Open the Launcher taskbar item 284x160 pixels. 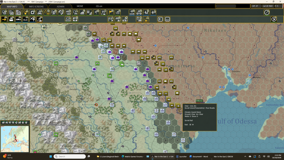pyautogui.click(x=181, y=156)
